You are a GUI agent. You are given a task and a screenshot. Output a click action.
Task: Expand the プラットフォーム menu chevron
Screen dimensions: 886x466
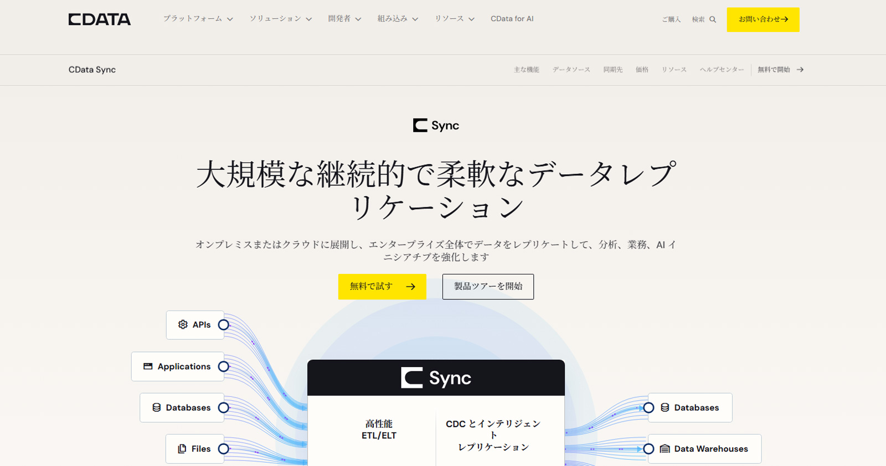click(230, 19)
